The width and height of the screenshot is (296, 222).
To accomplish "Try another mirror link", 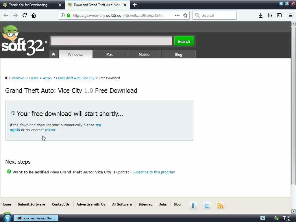I will (50, 130).
